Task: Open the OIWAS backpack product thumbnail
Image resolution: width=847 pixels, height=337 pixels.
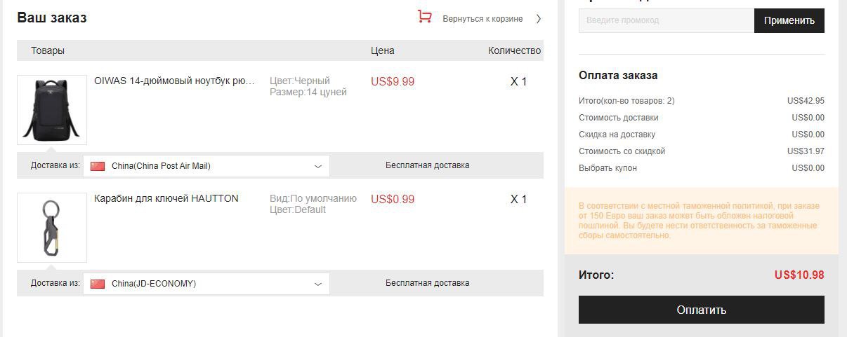Action: point(52,110)
